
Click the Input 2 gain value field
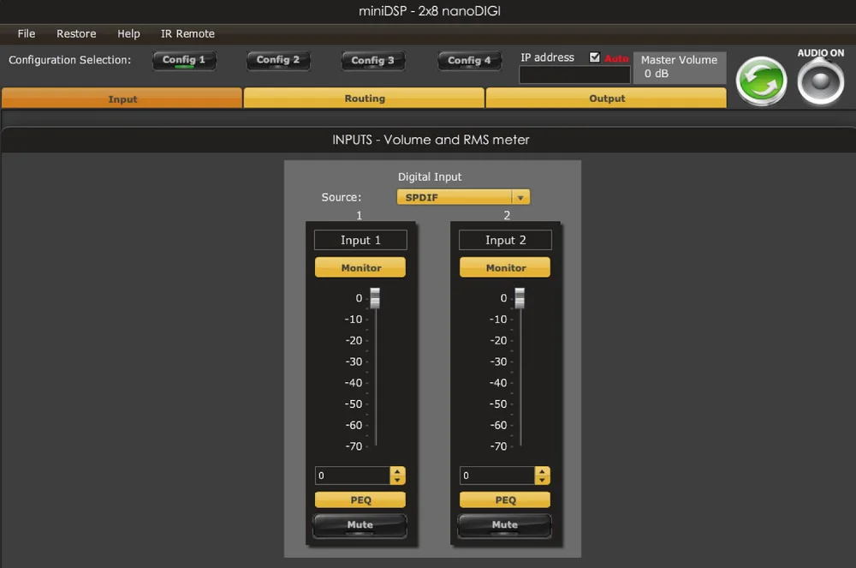(x=497, y=475)
